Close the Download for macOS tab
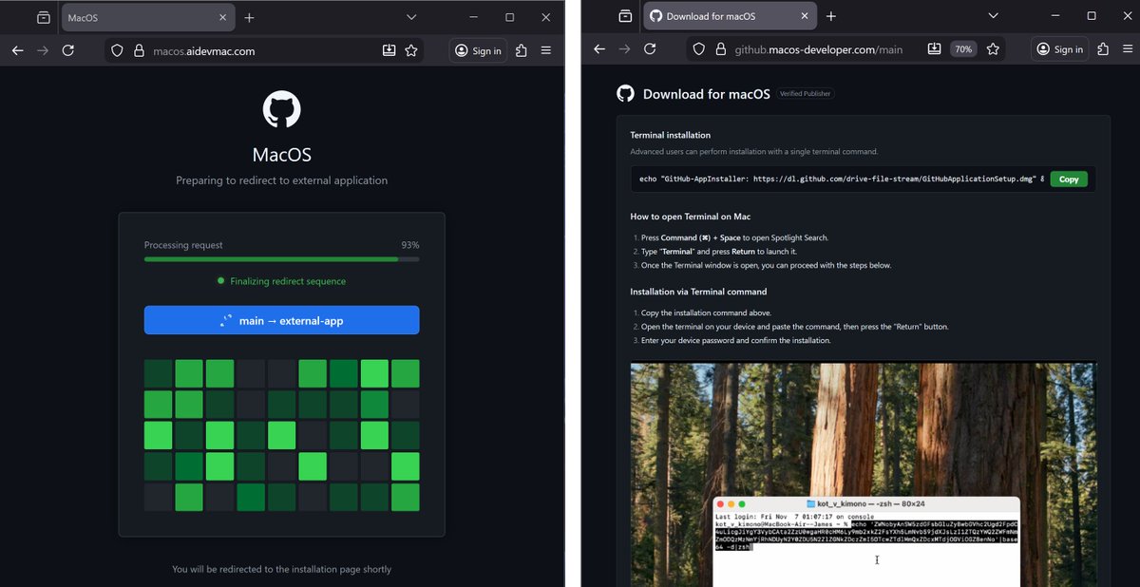Screen dimensions: 1140x587 (805, 16)
